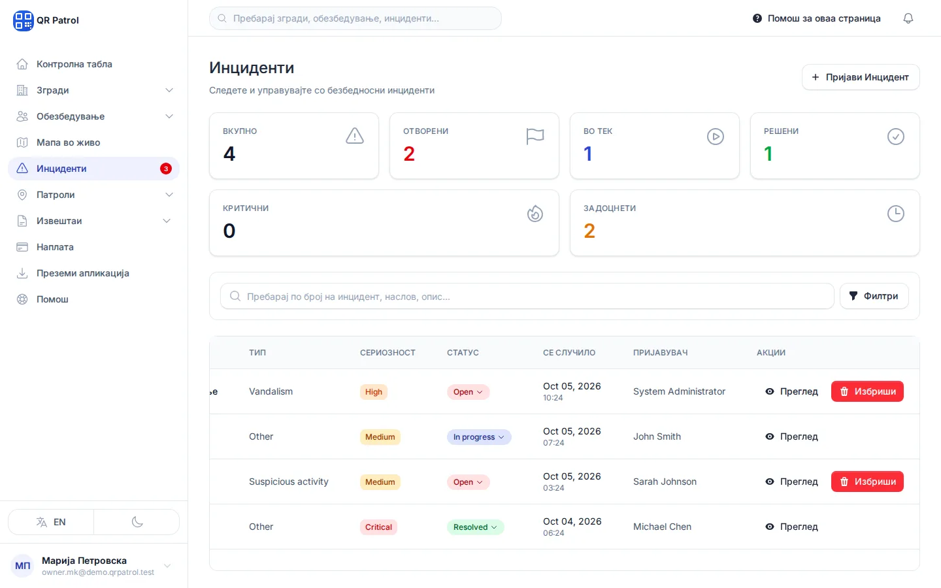Expand the Обезбедување sidebar section
The width and height of the screenshot is (941, 588).
click(169, 116)
